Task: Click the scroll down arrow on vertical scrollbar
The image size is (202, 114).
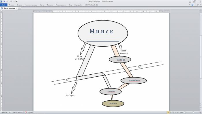Action: (x=201, y=103)
